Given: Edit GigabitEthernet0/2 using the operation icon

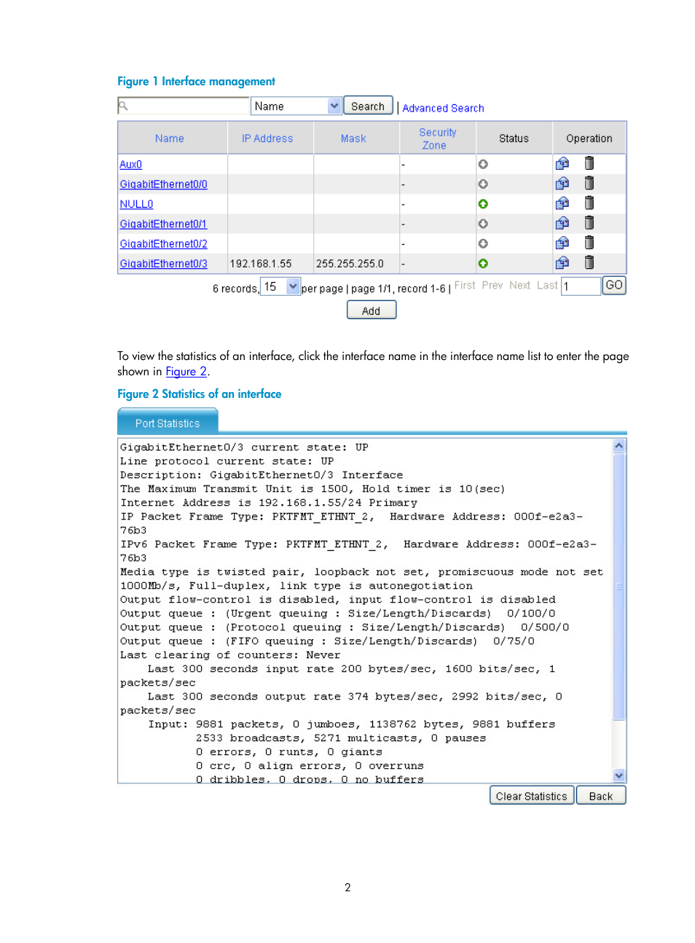Looking at the screenshot, I should [562, 243].
